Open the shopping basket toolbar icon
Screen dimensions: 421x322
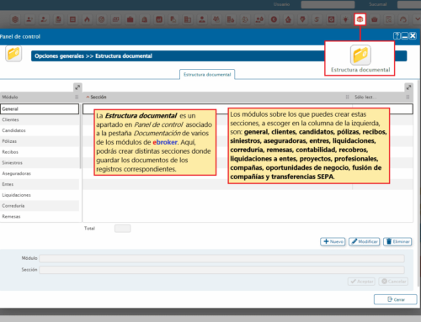[375, 19]
